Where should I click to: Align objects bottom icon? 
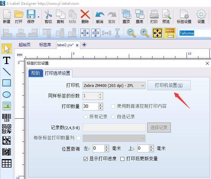click(72, 33)
